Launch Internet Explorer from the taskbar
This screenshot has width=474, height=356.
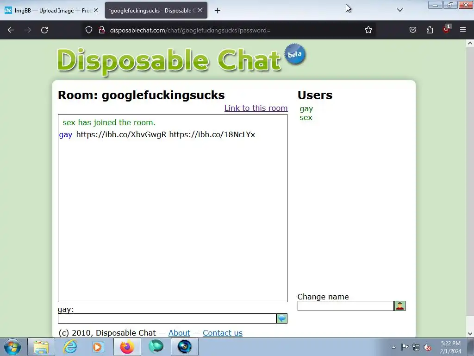70,347
